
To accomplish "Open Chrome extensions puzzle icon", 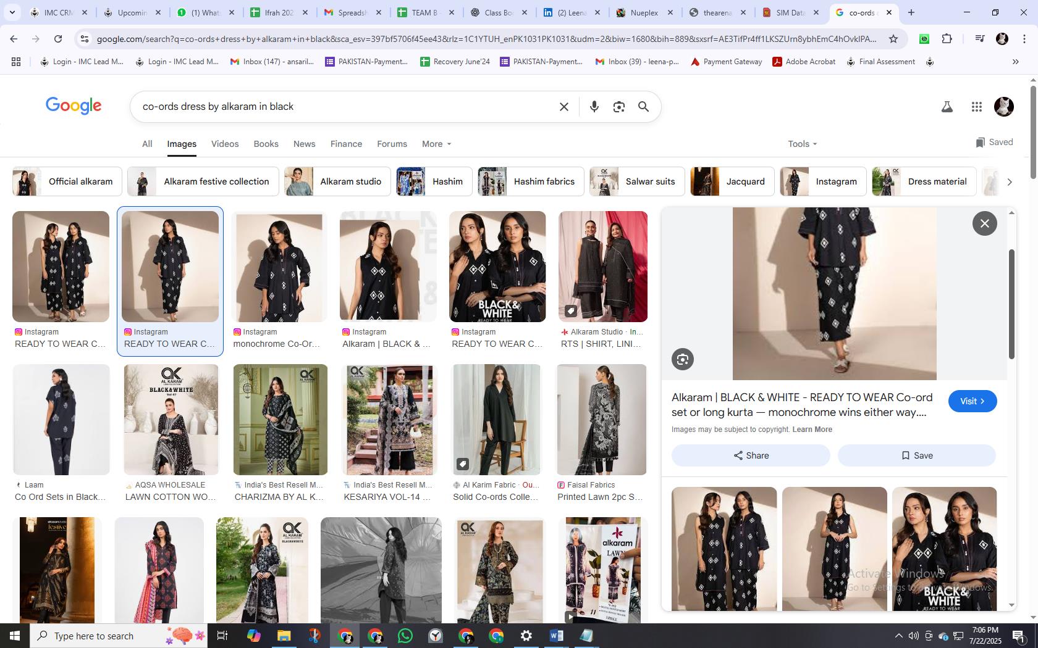I will coord(947,39).
